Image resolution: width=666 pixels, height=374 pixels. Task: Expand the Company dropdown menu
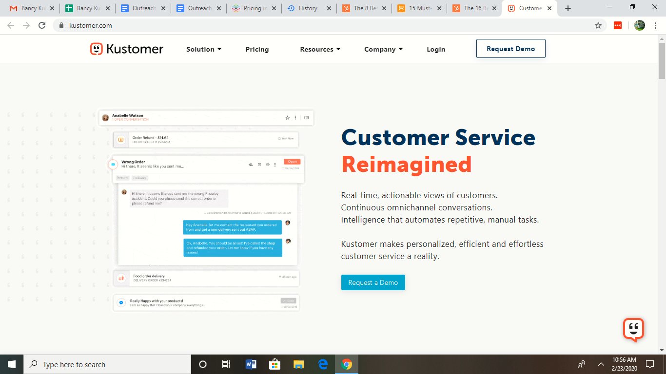(x=383, y=49)
